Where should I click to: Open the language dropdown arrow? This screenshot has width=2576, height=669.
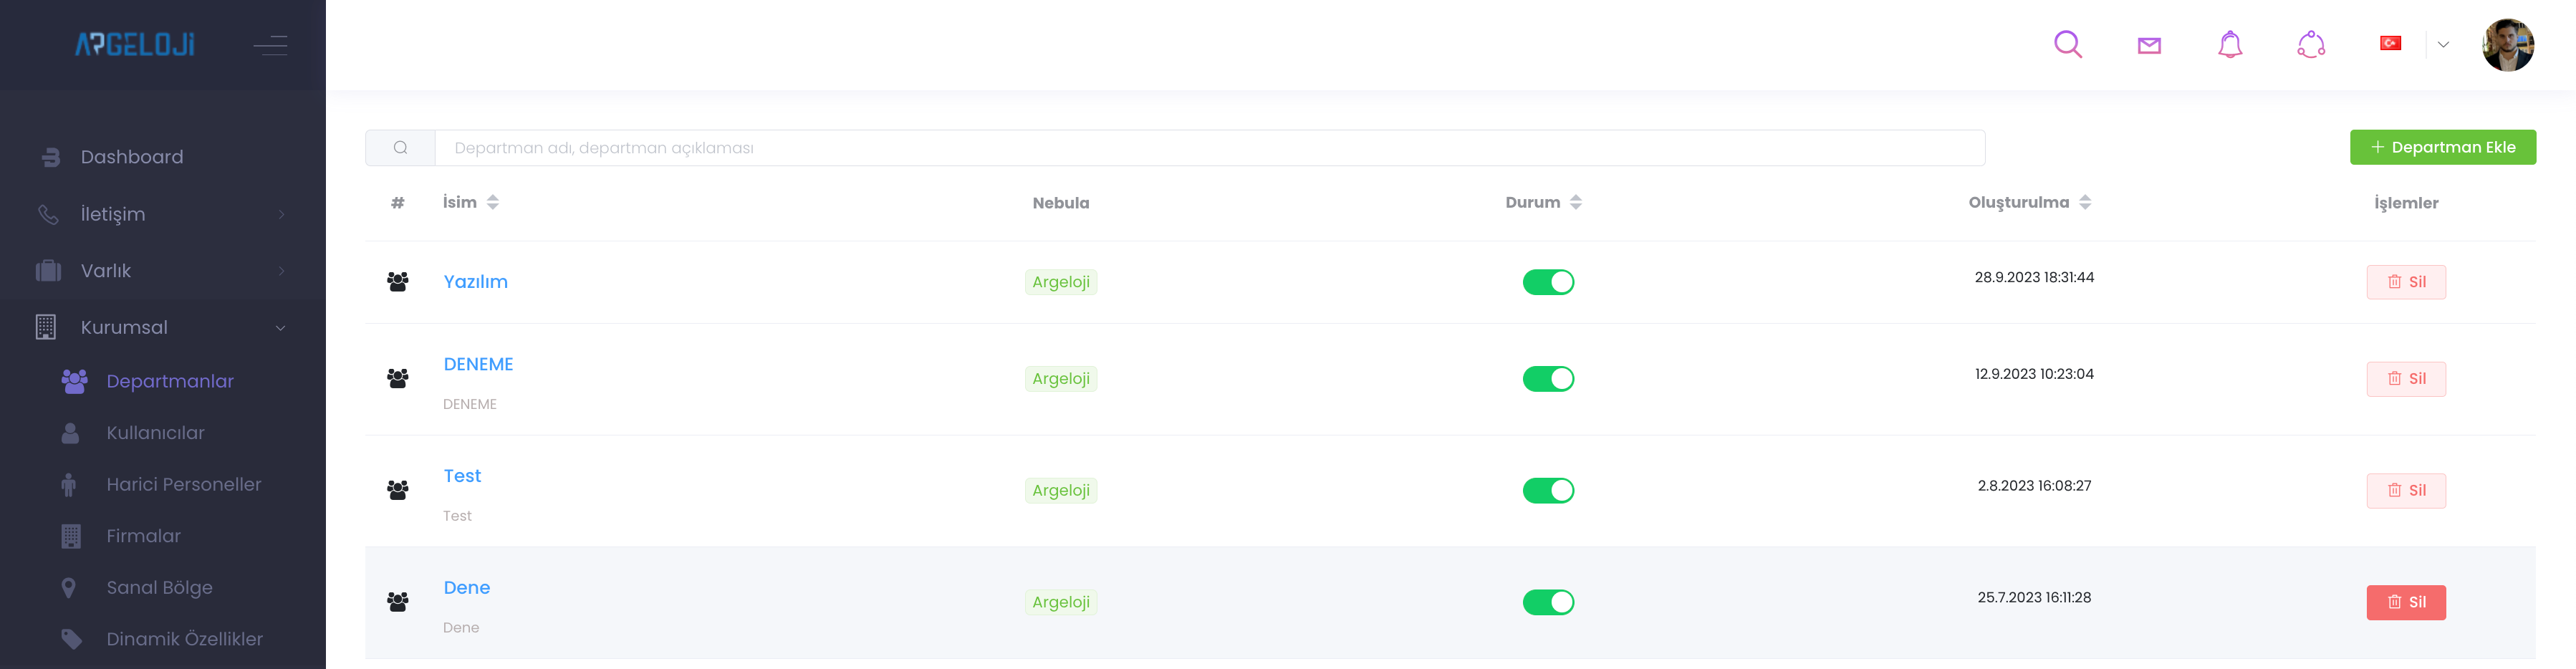click(2443, 44)
